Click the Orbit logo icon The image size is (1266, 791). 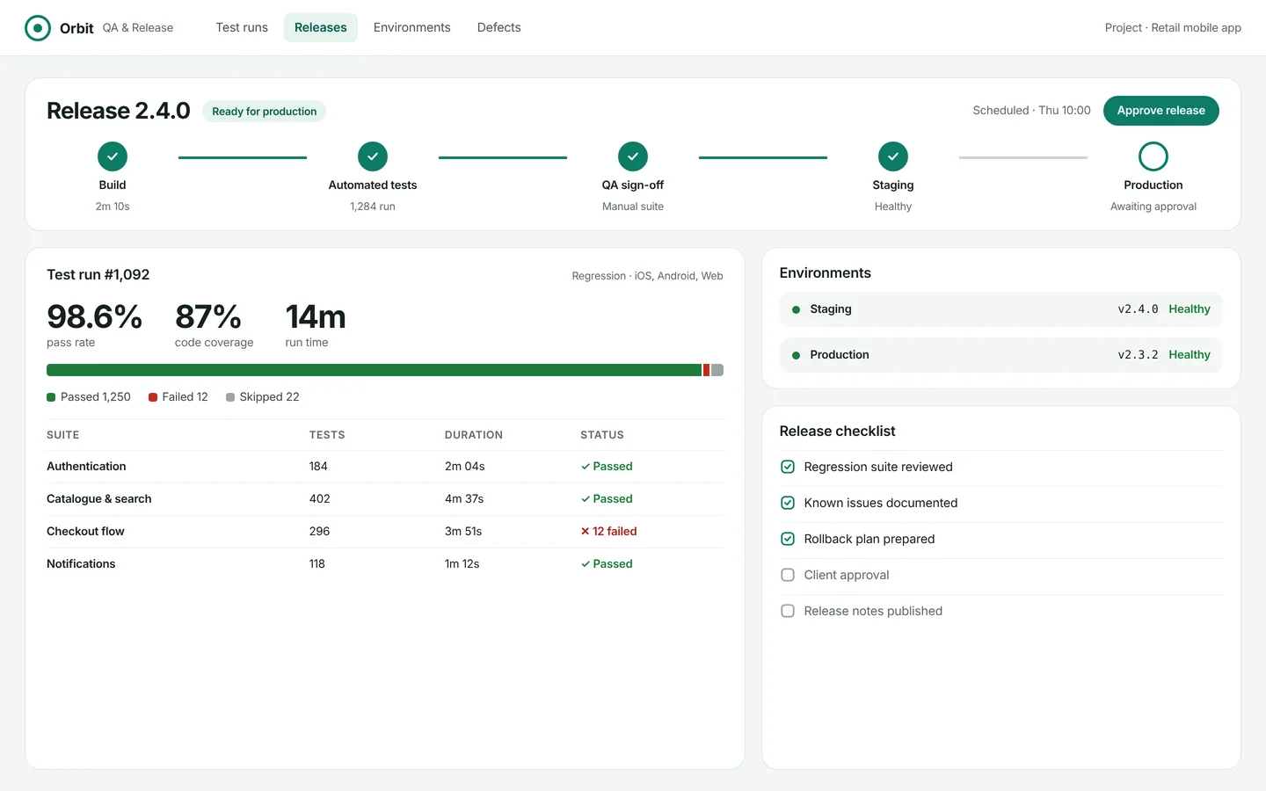[38, 28]
